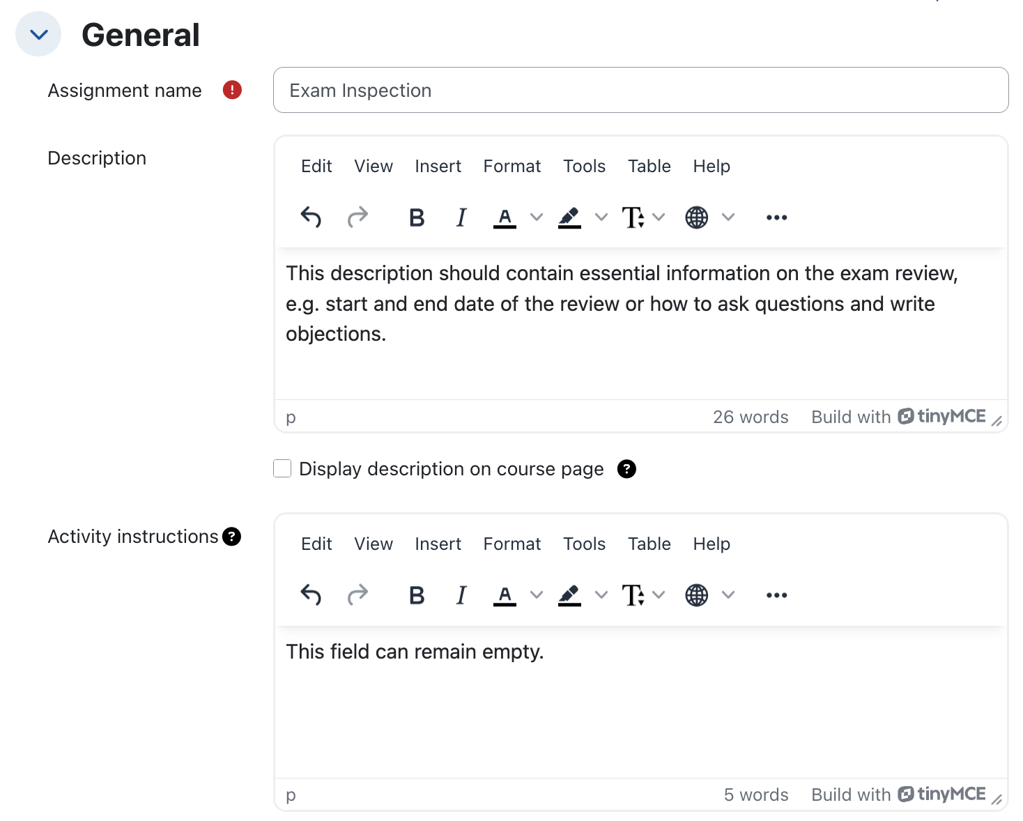Reveal more toolbar options in Activity instructions editor

(x=776, y=595)
